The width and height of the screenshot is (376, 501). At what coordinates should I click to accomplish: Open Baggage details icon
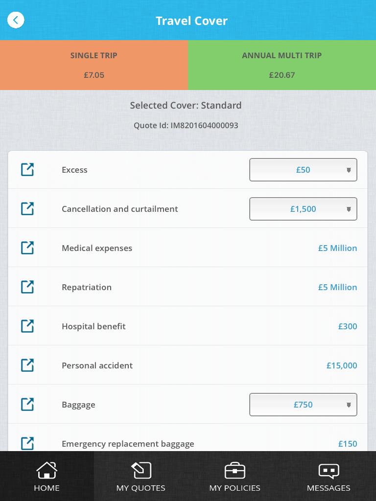point(27,405)
